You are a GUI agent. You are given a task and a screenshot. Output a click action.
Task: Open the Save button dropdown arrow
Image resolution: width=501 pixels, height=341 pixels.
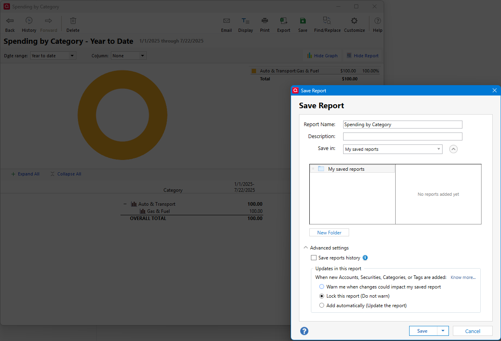443,331
